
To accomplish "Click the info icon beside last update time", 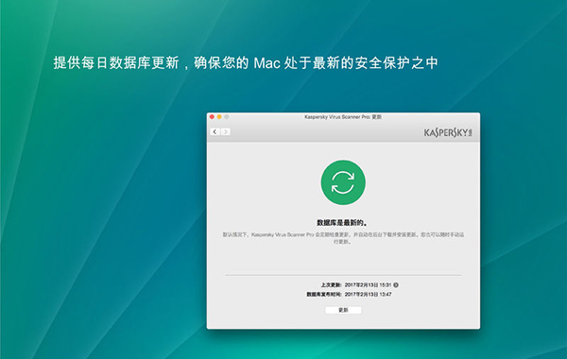I will (x=396, y=285).
